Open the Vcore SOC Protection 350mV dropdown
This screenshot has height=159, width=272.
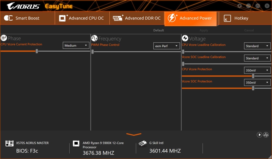tap(257, 82)
